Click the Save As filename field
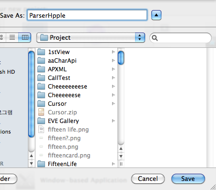 click(x=87, y=15)
